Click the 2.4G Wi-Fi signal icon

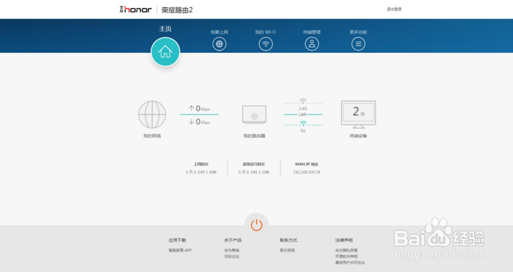[303, 101]
